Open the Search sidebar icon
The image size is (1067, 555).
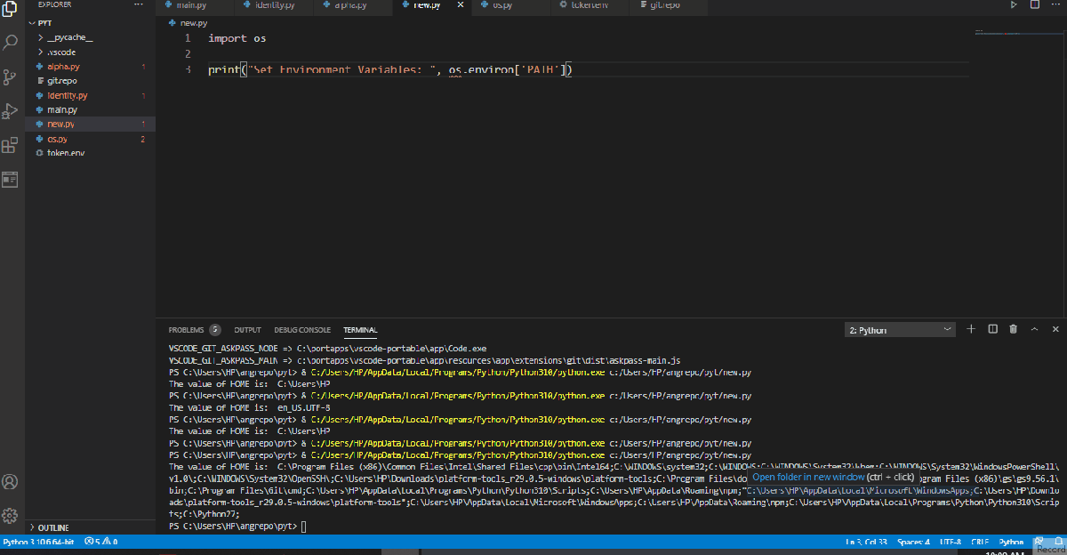pyautogui.click(x=10, y=41)
